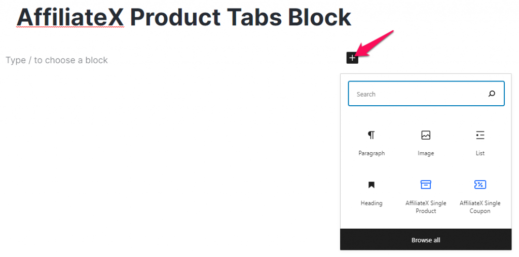This screenshot has width=519, height=257.
Task: Click the "Image" text label
Action: pyautogui.click(x=426, y=153)
